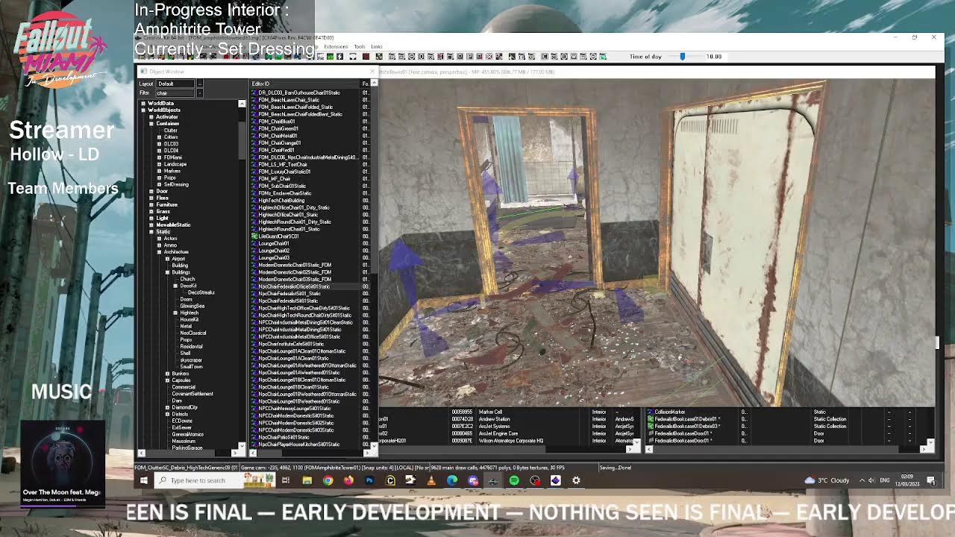Viewport: 955px width, 537px height.
Task: Click the CollisionMarker entry icon
Action: [x=651, y=412]
